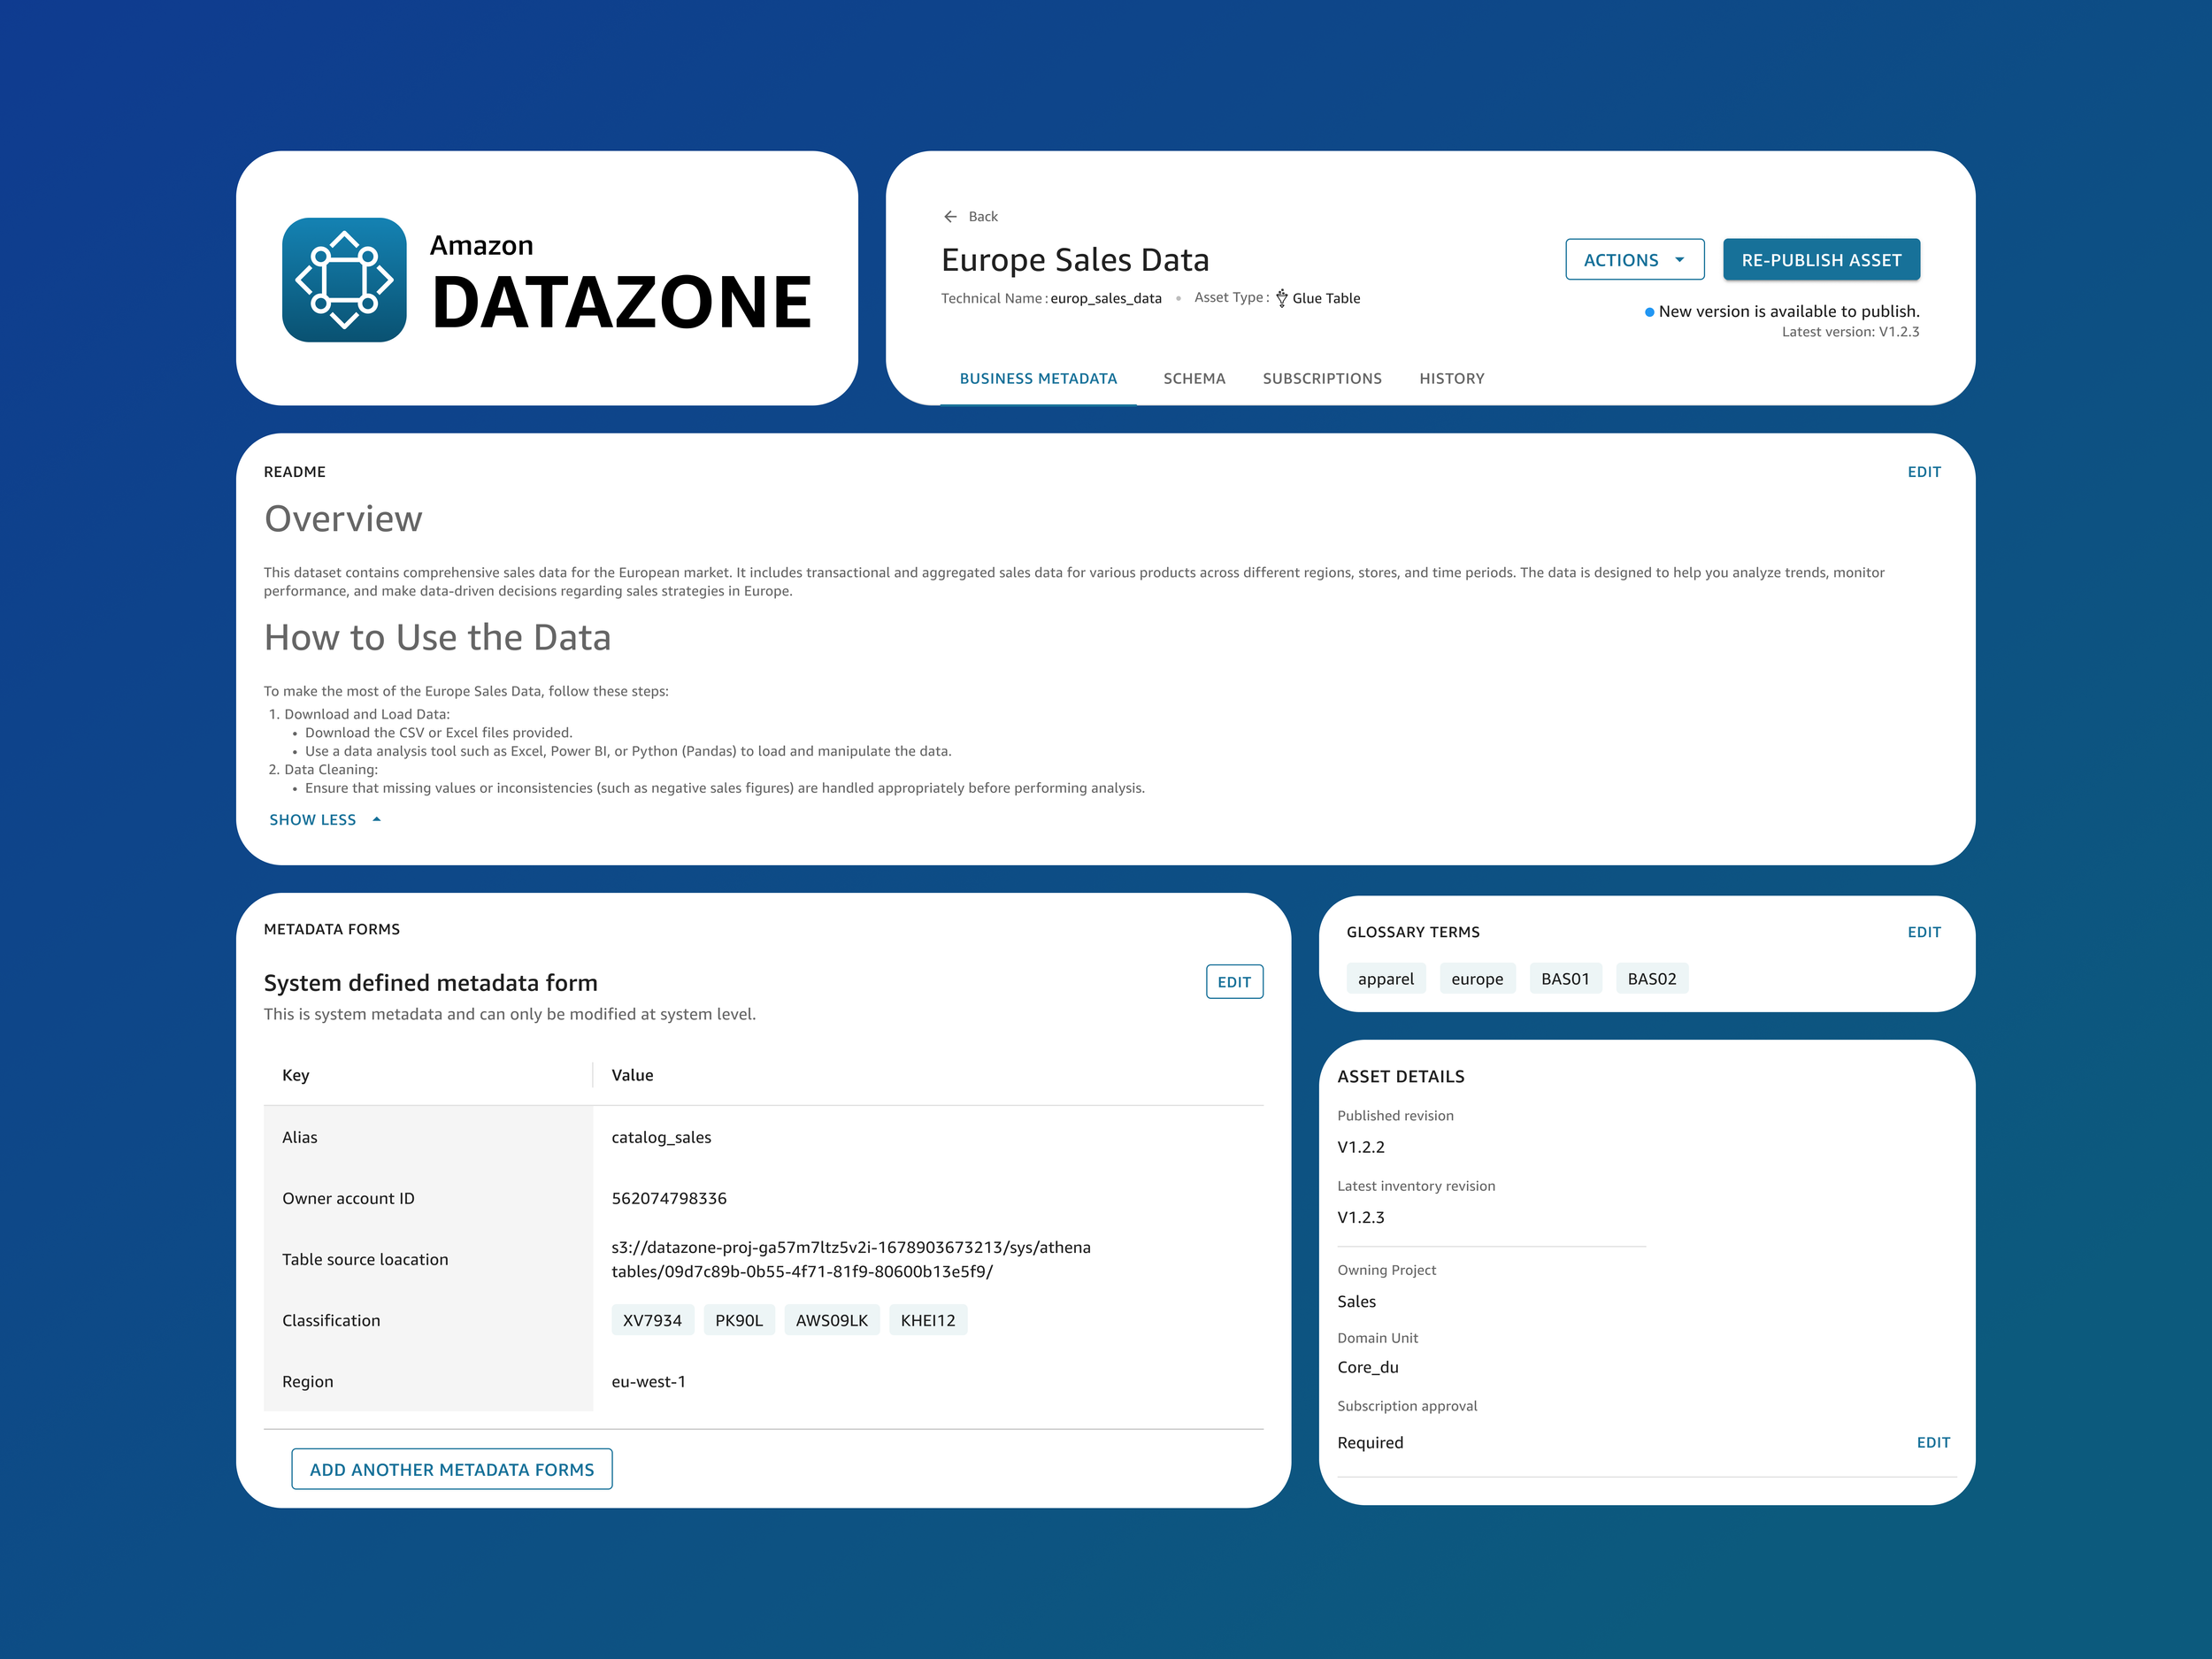Go back using the Back link
Screen dimensions: 2212x1659
(x=970, y=216)
